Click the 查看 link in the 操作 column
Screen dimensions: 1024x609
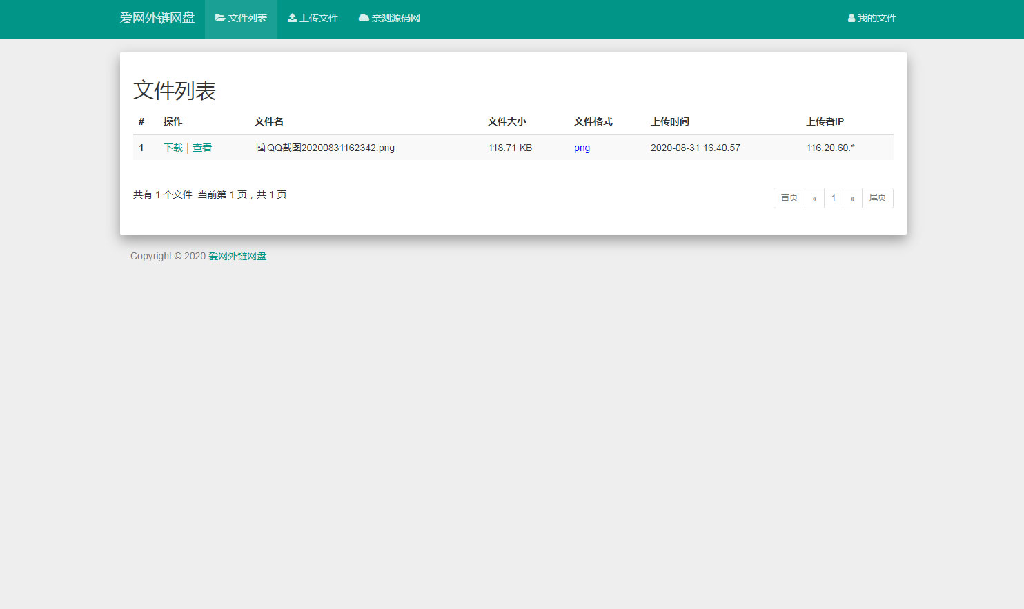click(x=202, y=147)
